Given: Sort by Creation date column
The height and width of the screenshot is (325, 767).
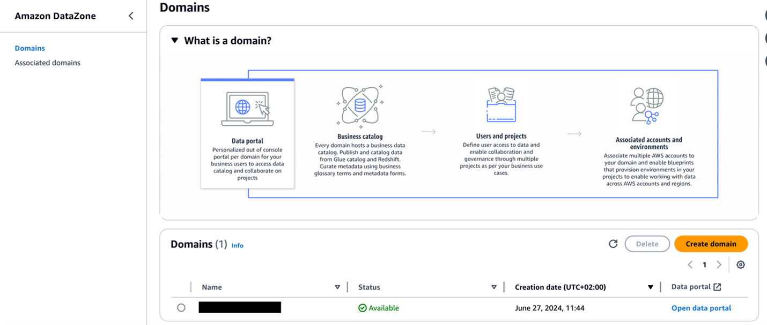Looking at the screenshot, I should point(650,287).
